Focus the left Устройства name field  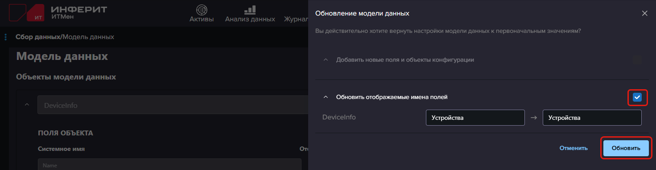coord(475,118)
